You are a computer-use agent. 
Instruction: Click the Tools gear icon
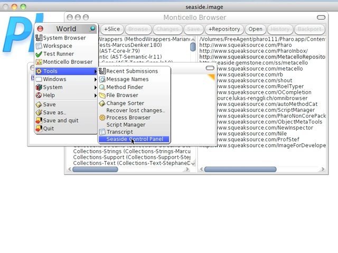39,71
